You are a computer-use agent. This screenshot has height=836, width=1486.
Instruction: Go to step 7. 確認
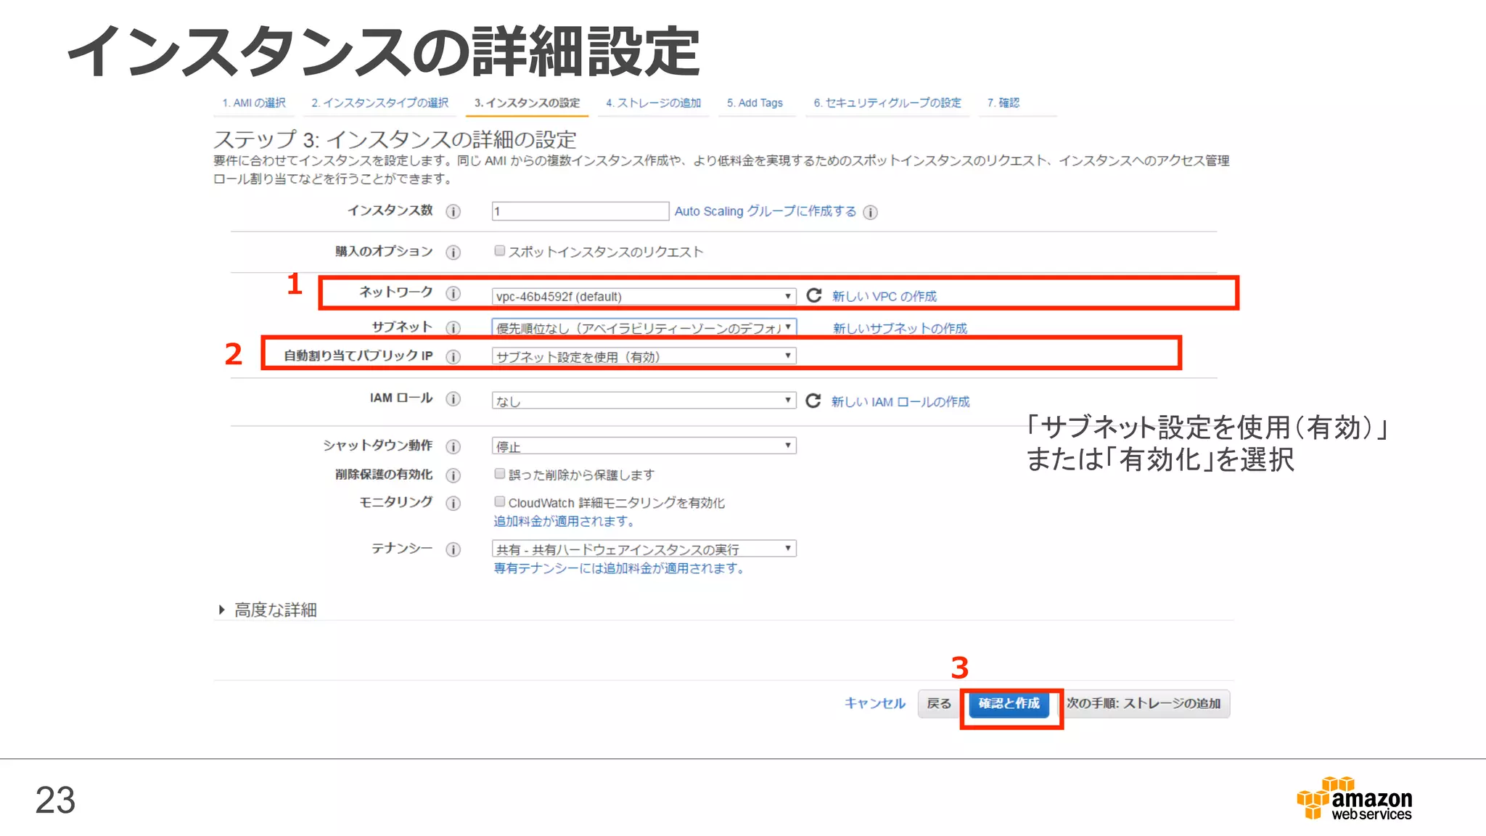point(1003,103)
